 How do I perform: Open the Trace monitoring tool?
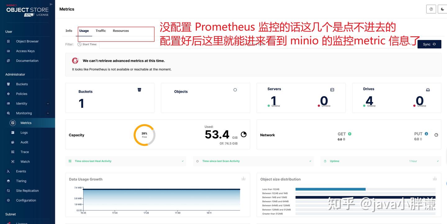click(x=25, y=152)
